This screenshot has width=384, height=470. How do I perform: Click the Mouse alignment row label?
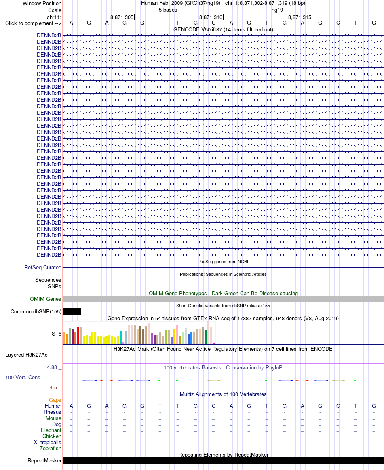pyautogui.click(x=53, y=418)
